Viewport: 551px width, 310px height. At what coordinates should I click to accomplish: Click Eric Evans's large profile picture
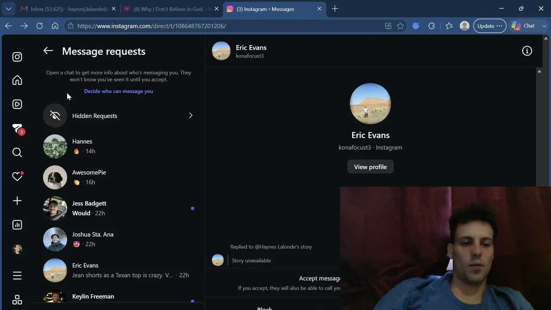370,104
